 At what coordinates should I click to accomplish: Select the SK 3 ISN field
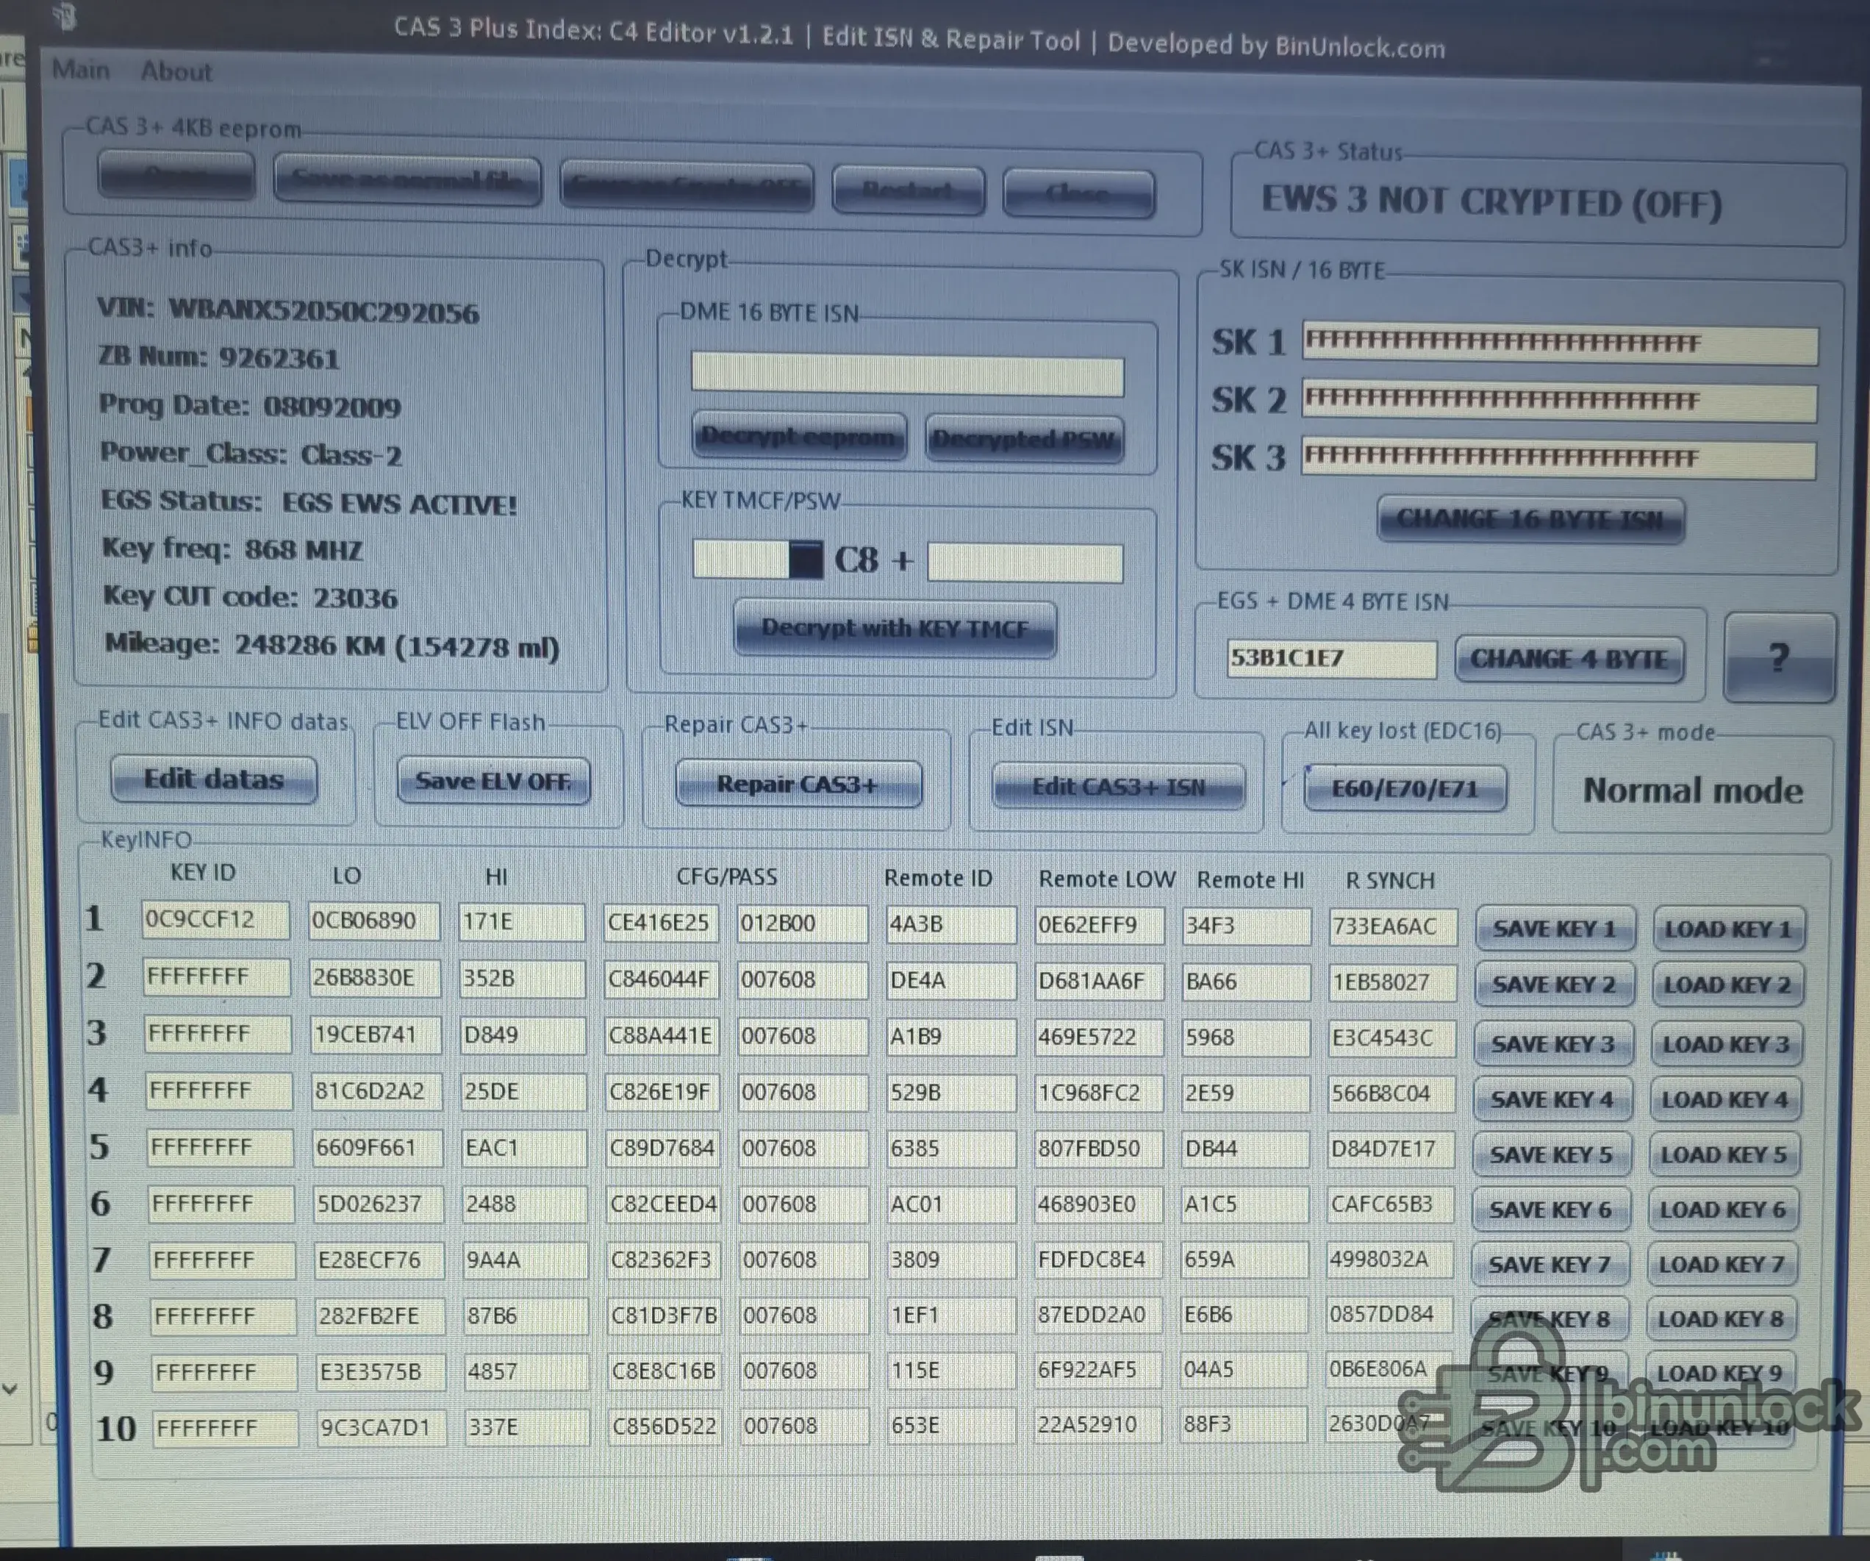click(x=1558, y=459)
